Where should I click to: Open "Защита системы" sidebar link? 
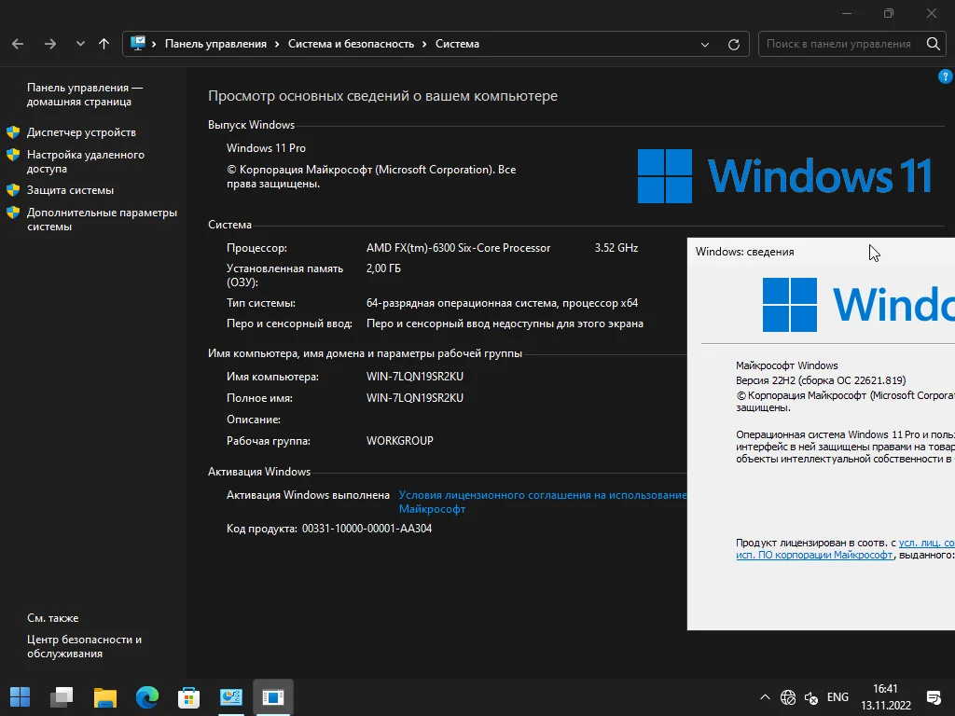[x=70, y=190]
